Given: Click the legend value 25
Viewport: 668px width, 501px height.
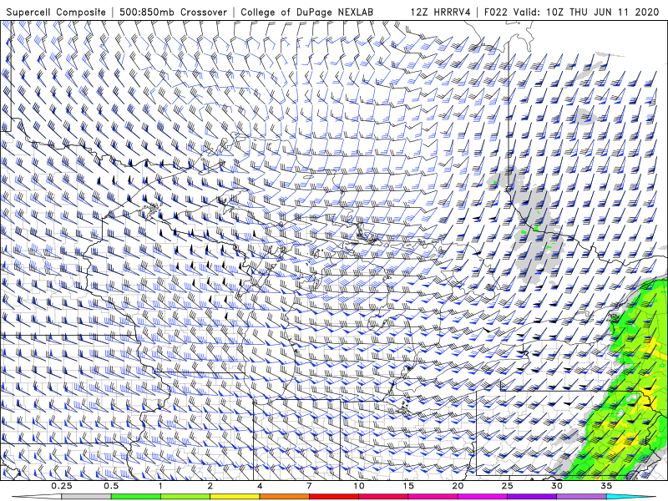Looking at the screenshot, I should 507,486.
